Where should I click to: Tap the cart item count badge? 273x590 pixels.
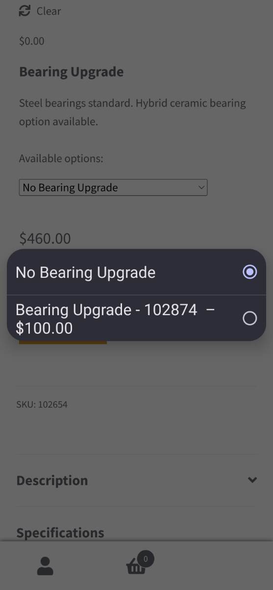tap(146, 559)
